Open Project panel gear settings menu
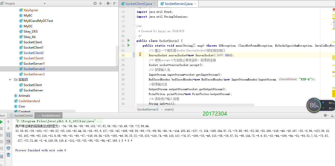 coord(109,3)
